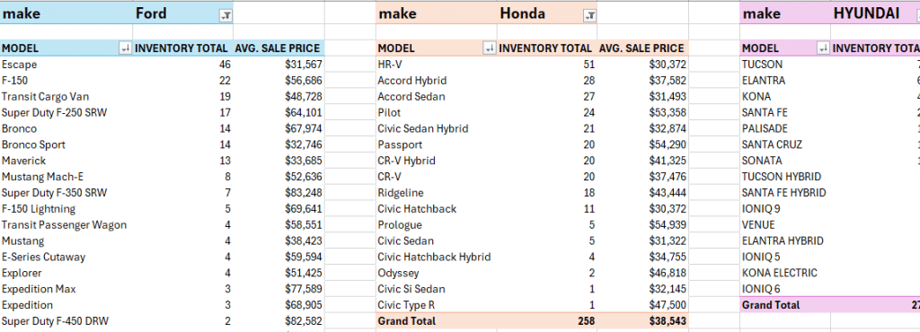Select the TUCSON HYBRID cell

pyautogui.click(x=785, y=177)
